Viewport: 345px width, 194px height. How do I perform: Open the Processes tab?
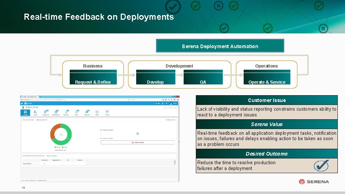click(66, 112)
